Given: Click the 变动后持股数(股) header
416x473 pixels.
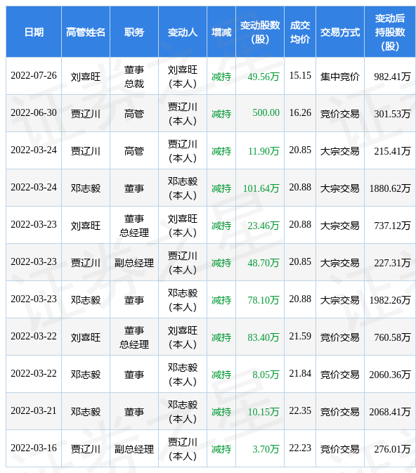Looking at the screenshot, I should click(390, 32).
